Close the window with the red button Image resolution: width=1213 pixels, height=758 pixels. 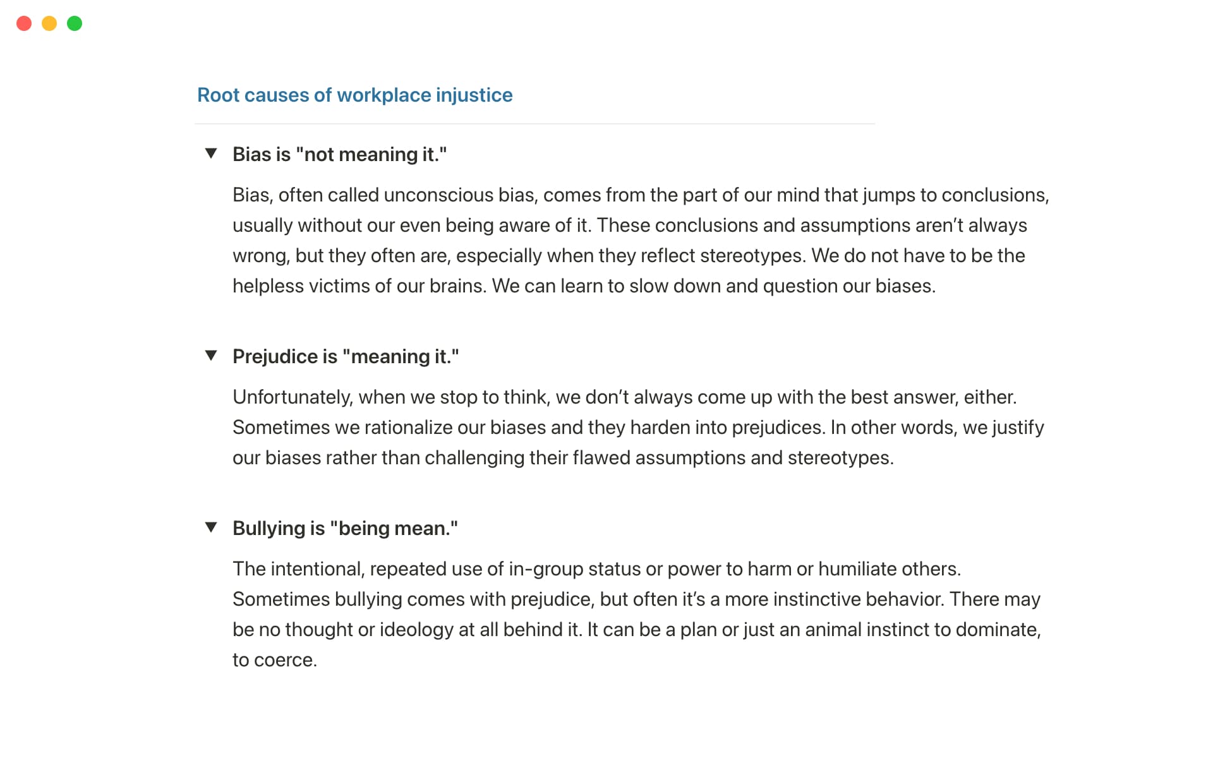[x=24, y=23]
